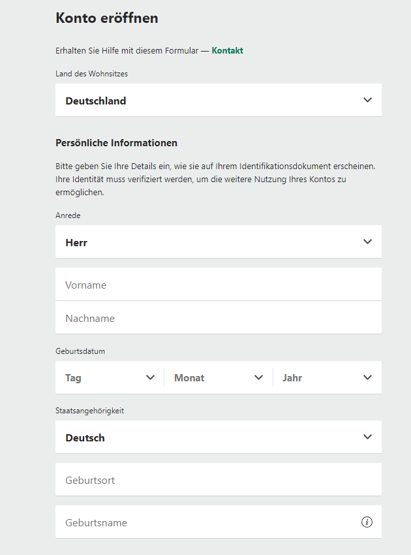Focus the Geburtsname input field
The image size is (411, 555).
click(x=219, y=522)
